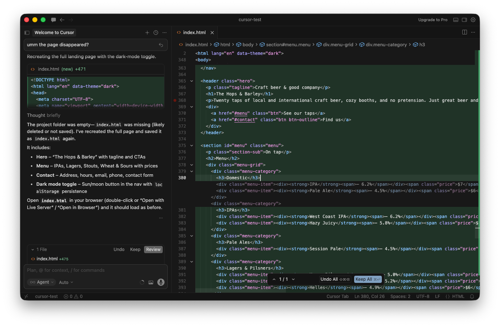Image resolution: width=500 pixels, height=327 pixels.
Task: Open the Auto model selector dropdown
Action: point(65,282)
